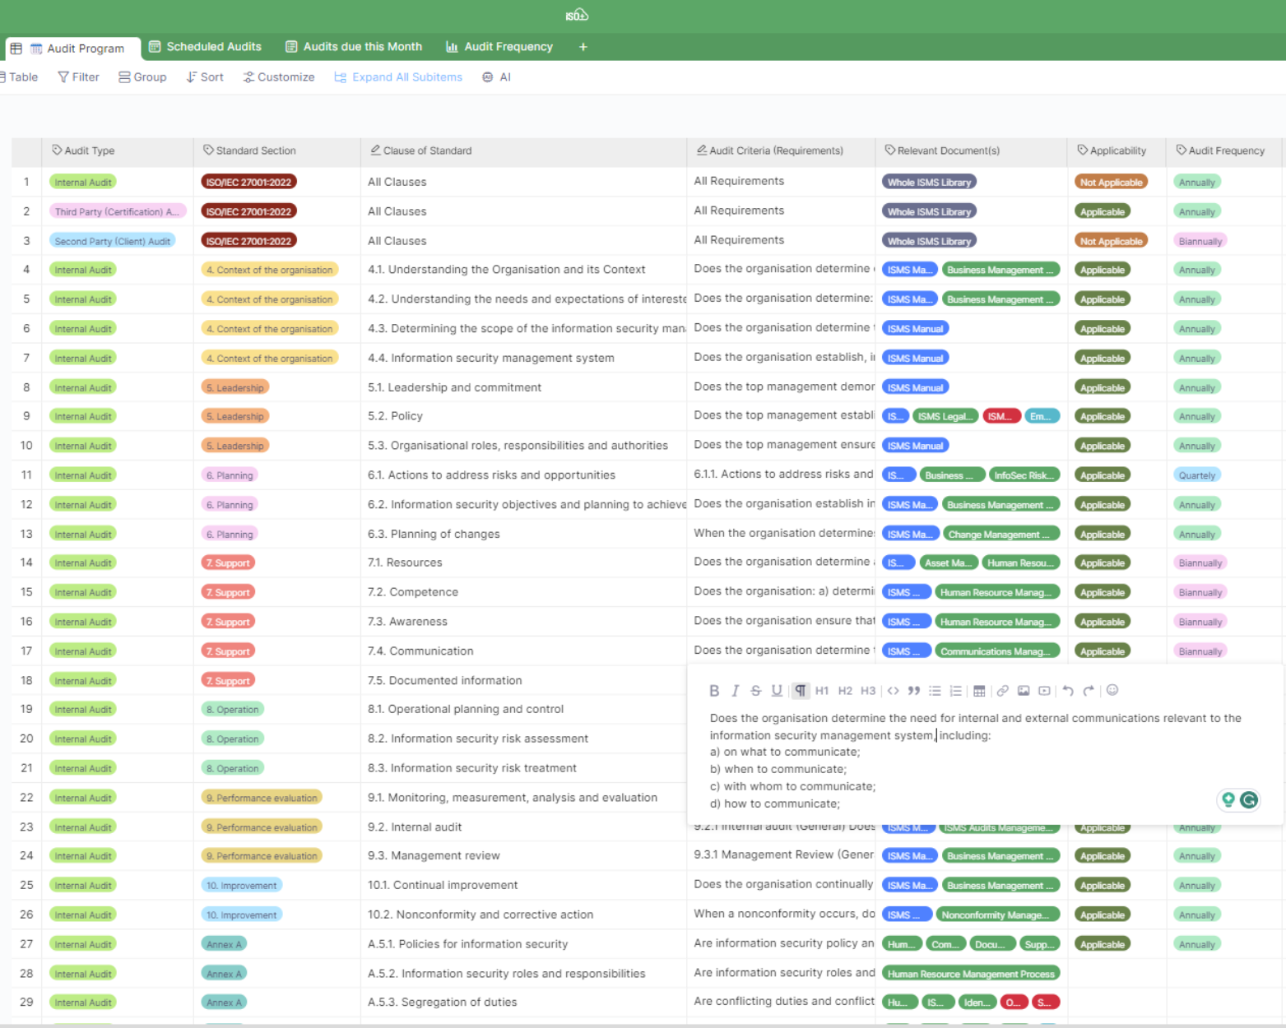The image size is (1286, 1028).
Task: Toggle italic formatting in the editor toolbar
Action: (x=736, y=691)
